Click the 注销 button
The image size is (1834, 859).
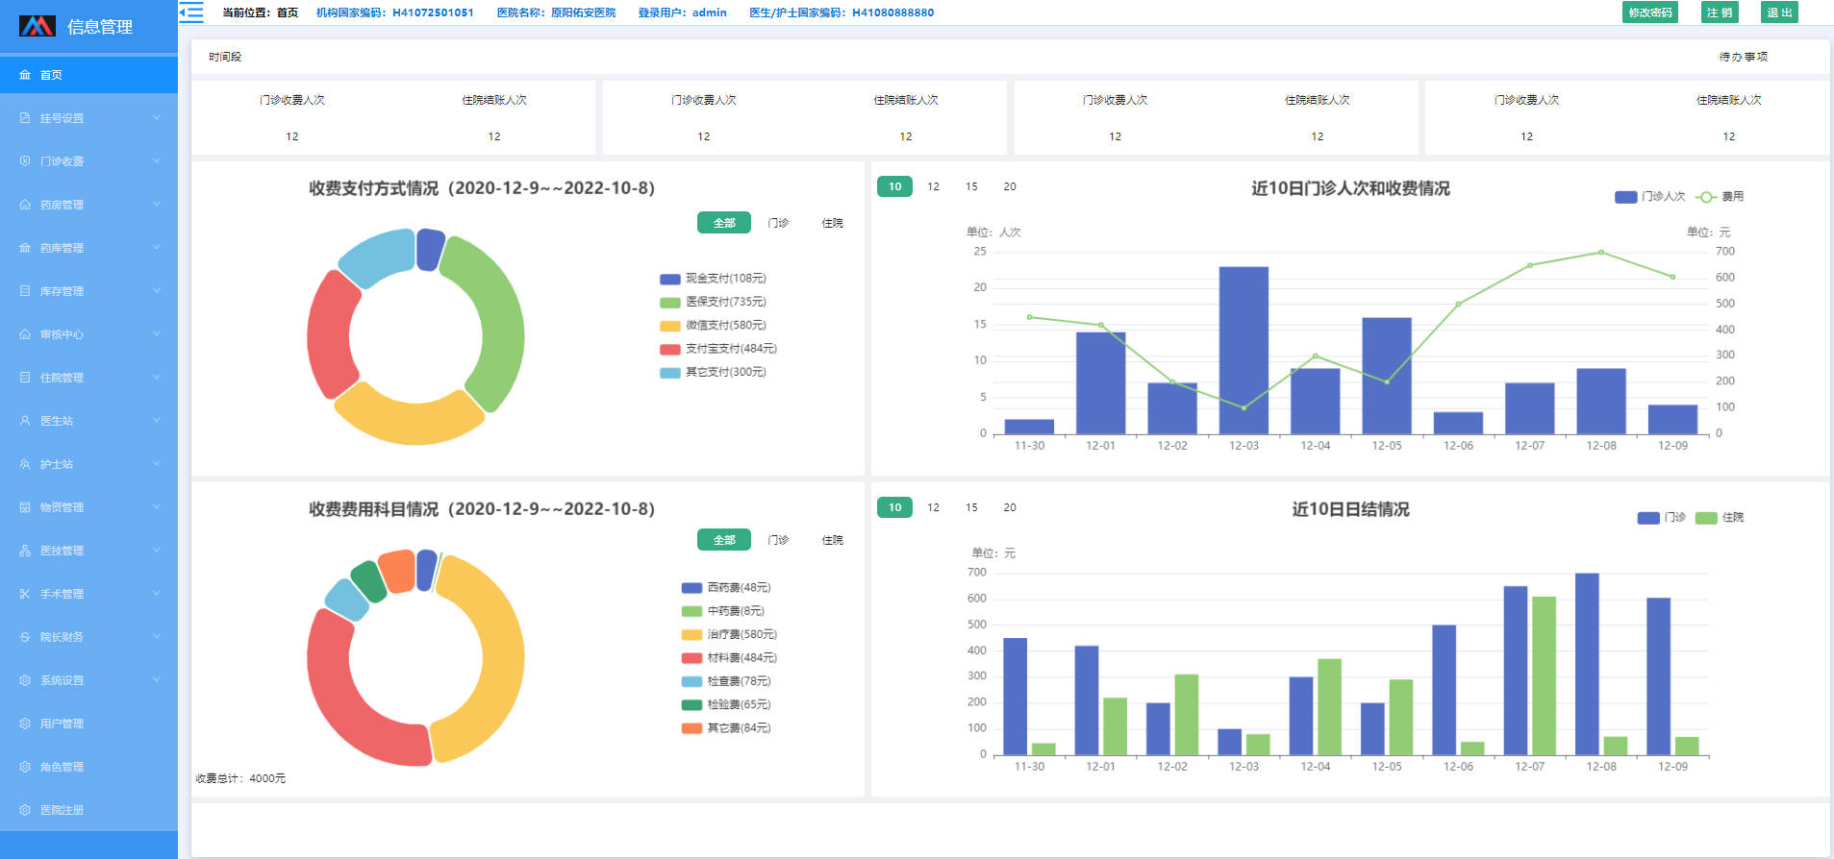pos(1720,12)
